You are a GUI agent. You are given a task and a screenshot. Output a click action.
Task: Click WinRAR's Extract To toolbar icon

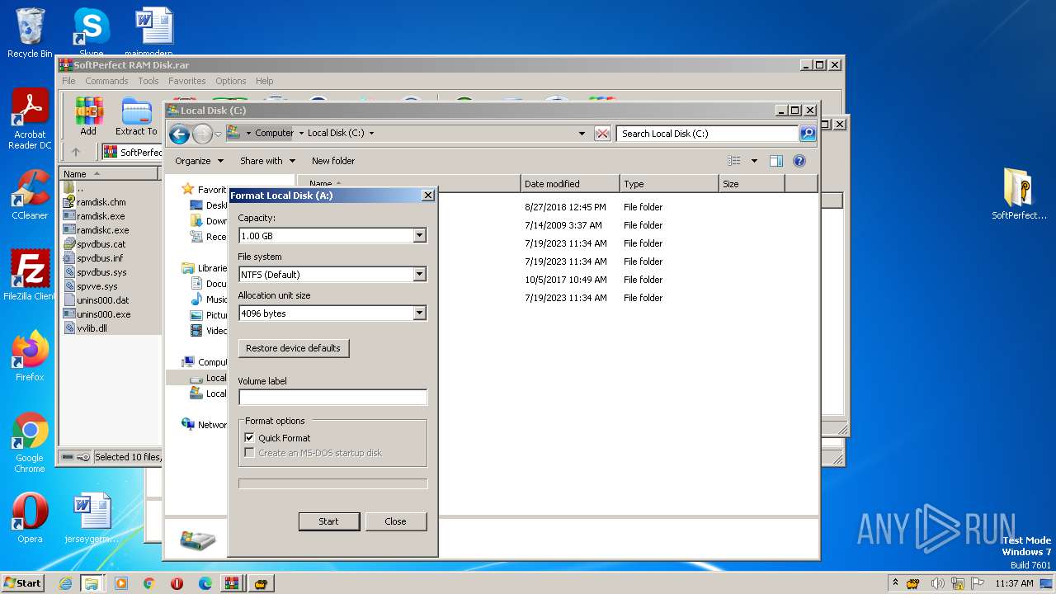pyautogui.click(x=136, y=116)
